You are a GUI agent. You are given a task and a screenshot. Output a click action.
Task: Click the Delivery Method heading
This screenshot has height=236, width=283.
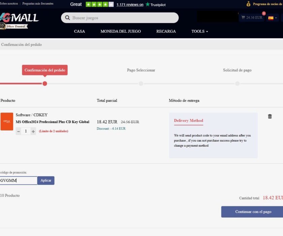tap(188, 120)
